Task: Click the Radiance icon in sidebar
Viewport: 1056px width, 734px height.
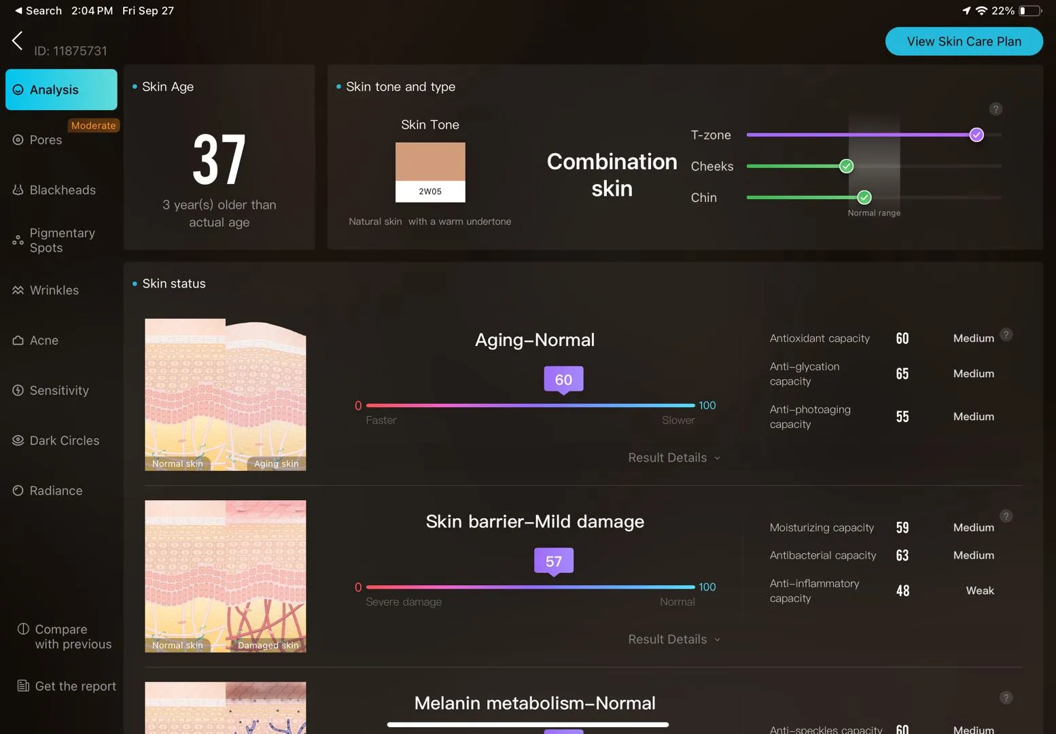Action: [18, 491]
